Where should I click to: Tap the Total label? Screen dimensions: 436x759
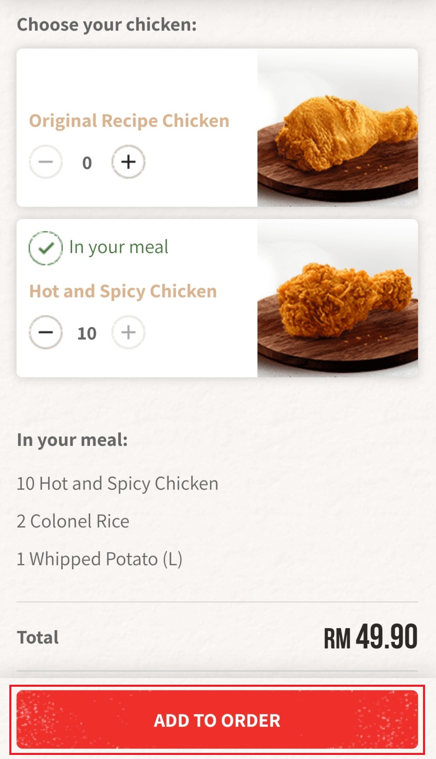point(38,637)
